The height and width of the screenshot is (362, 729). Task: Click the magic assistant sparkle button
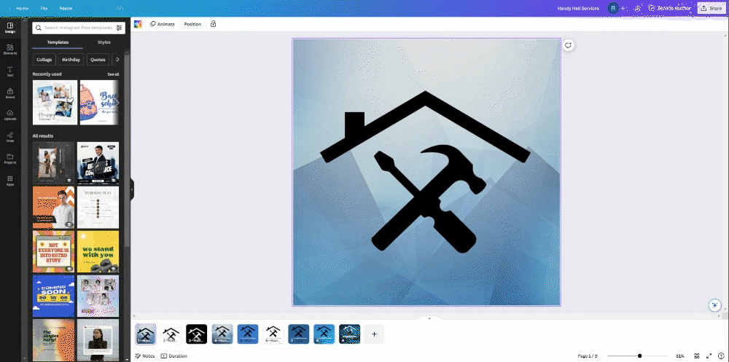click(714, 305)
